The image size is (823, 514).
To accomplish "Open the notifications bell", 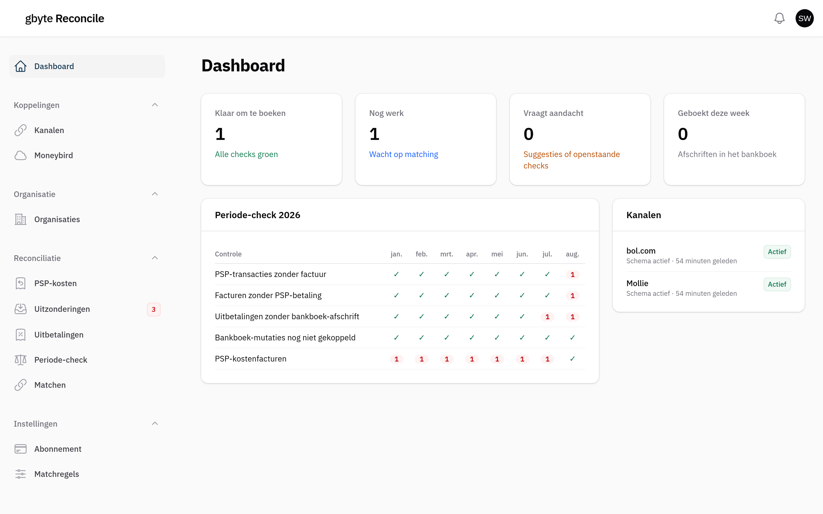I will 779,18.
